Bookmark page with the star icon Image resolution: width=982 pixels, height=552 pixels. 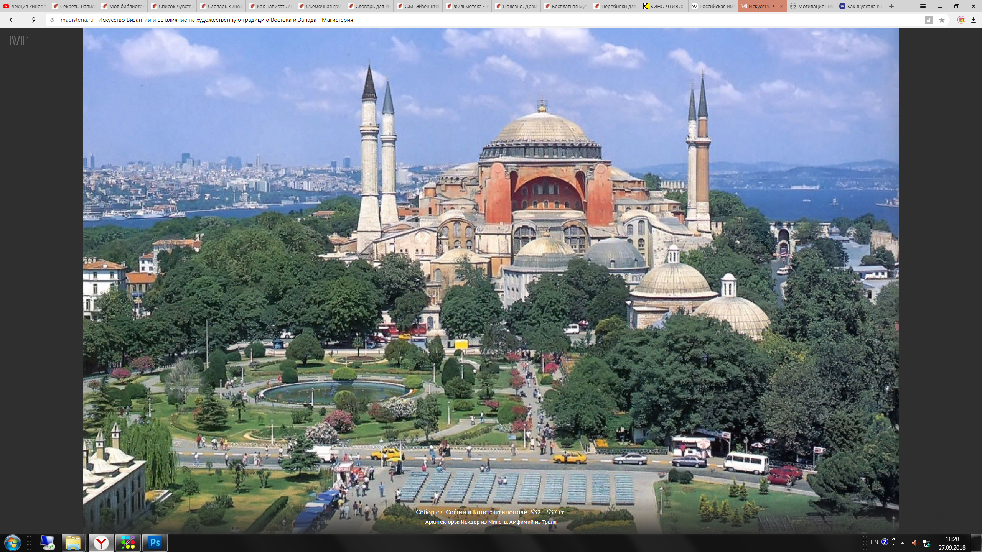click(942, 20)
